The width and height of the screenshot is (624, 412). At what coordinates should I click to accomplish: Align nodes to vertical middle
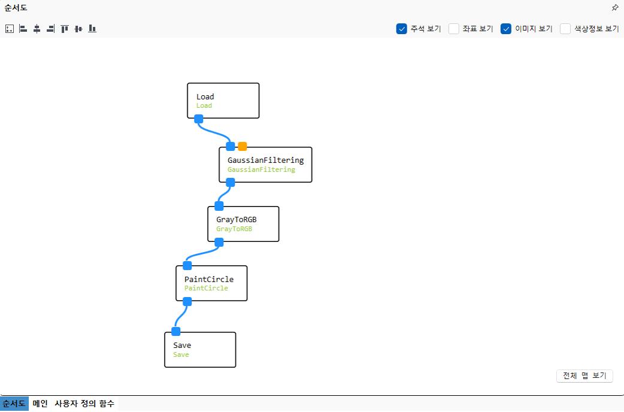pos(78,29)
